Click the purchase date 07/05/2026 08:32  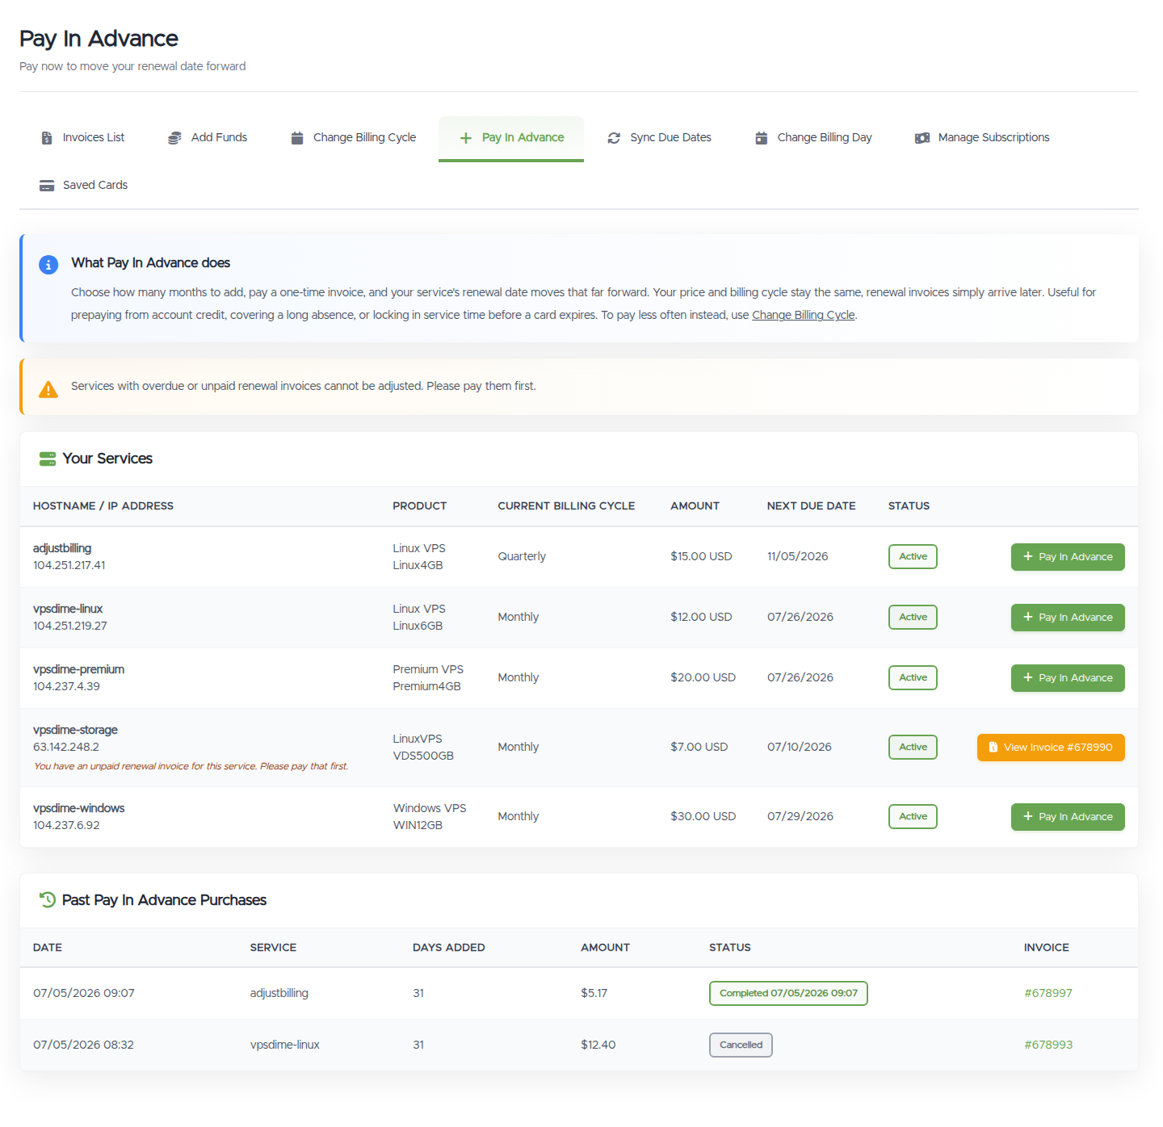tap(84, 1045)
